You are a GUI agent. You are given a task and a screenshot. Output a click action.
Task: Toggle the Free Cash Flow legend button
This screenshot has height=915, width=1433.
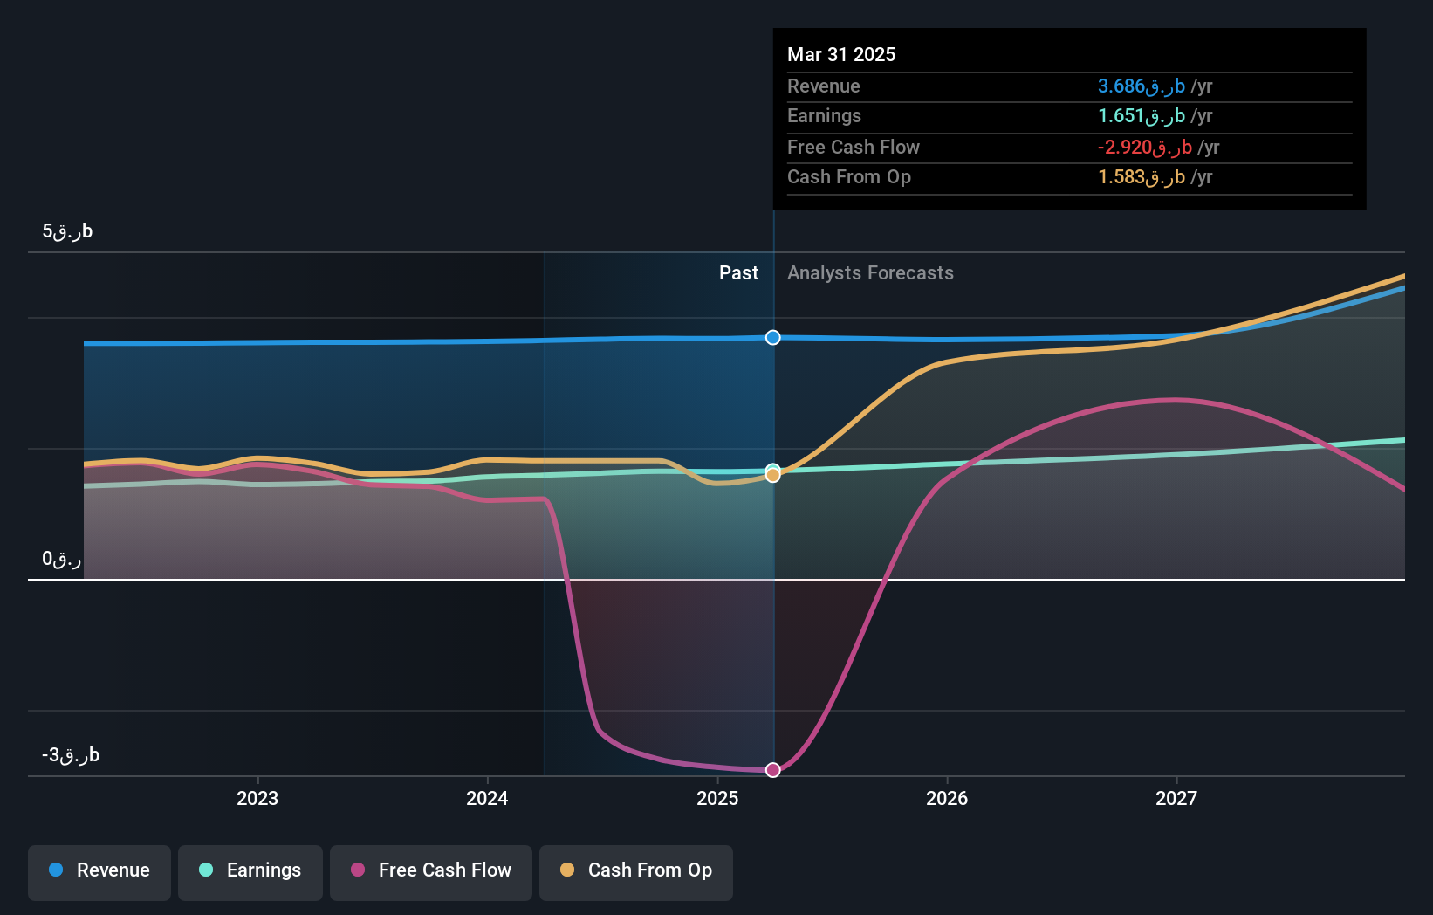click(431, 872)
